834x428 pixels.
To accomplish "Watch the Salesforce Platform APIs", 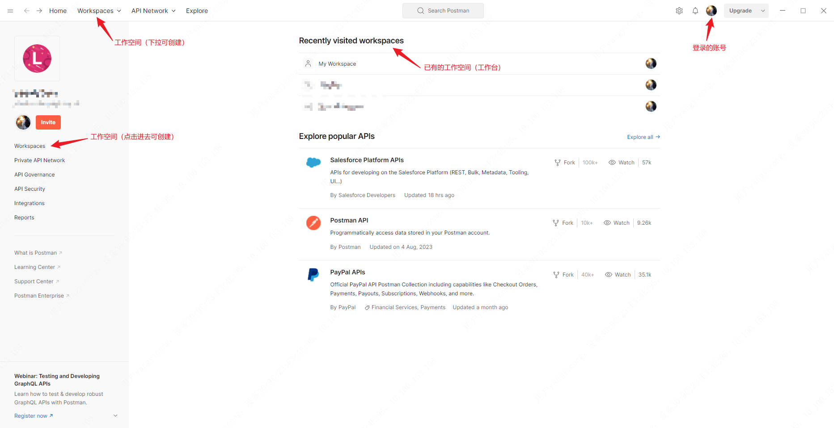I will pos(622,163).
